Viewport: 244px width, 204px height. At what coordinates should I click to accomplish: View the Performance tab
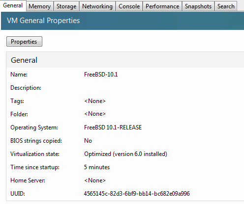[x=162, y=6]
